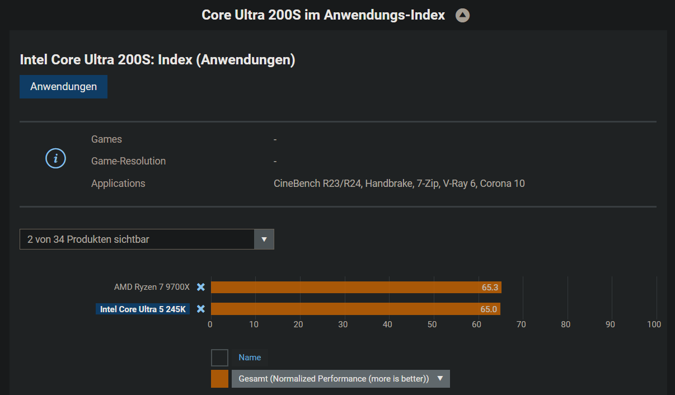Click the Intel Core Ultra 5 245K bar showing 65.0
Screen dimensions: 675x395
(x=355, y=309)
